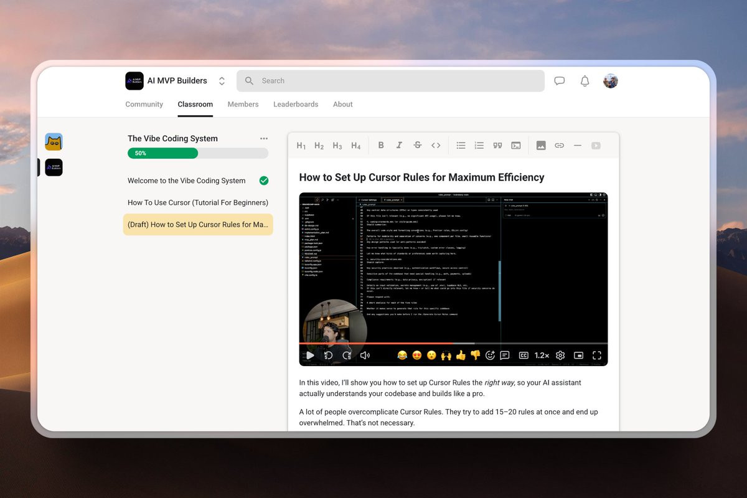This screenshot has width=747, height=498.
Task: Click the 50% course progress bar
Action: coord(198,153)
